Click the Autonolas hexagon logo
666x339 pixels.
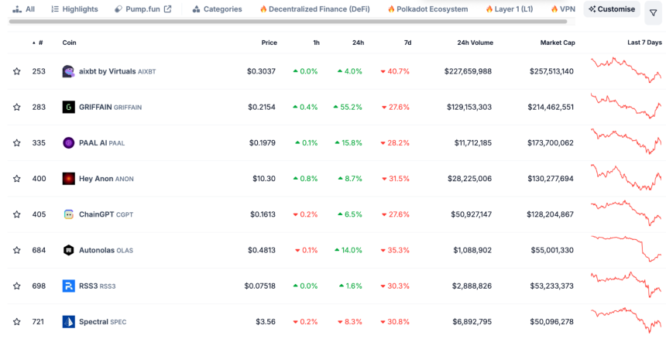click(x=68, y=250)
